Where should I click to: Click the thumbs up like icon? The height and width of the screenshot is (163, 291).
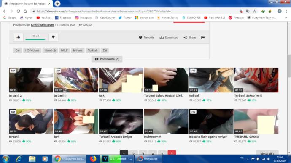pos(18,37)
